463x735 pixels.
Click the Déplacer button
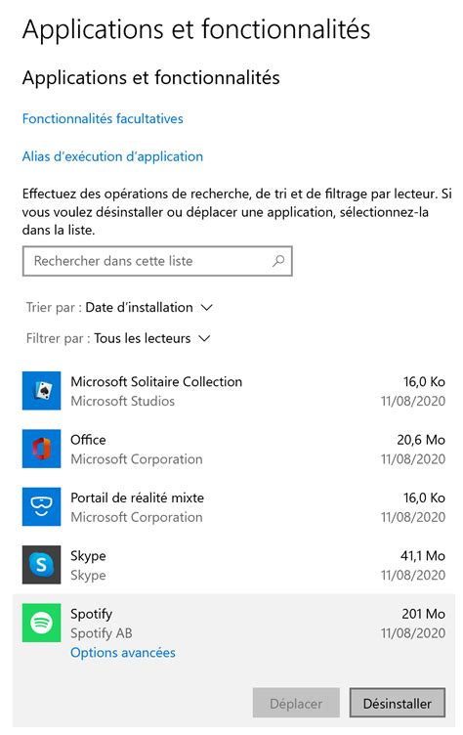coord(296,703)
